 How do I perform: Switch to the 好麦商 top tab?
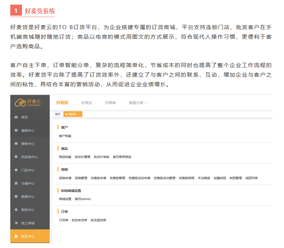pyautogui.click(x=110, y=103)
